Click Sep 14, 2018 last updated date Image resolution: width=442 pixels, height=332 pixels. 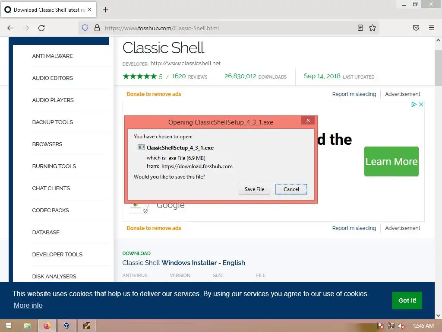tap(322, 76)
